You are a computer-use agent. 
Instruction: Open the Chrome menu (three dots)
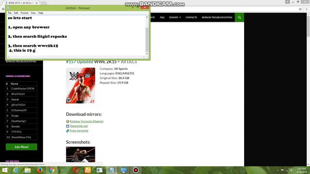[x=307, y=9]
